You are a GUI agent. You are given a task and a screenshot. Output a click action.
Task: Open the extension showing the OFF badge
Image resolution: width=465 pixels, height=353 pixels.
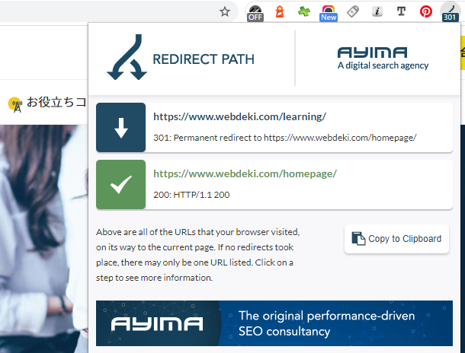tap(255, 13)
